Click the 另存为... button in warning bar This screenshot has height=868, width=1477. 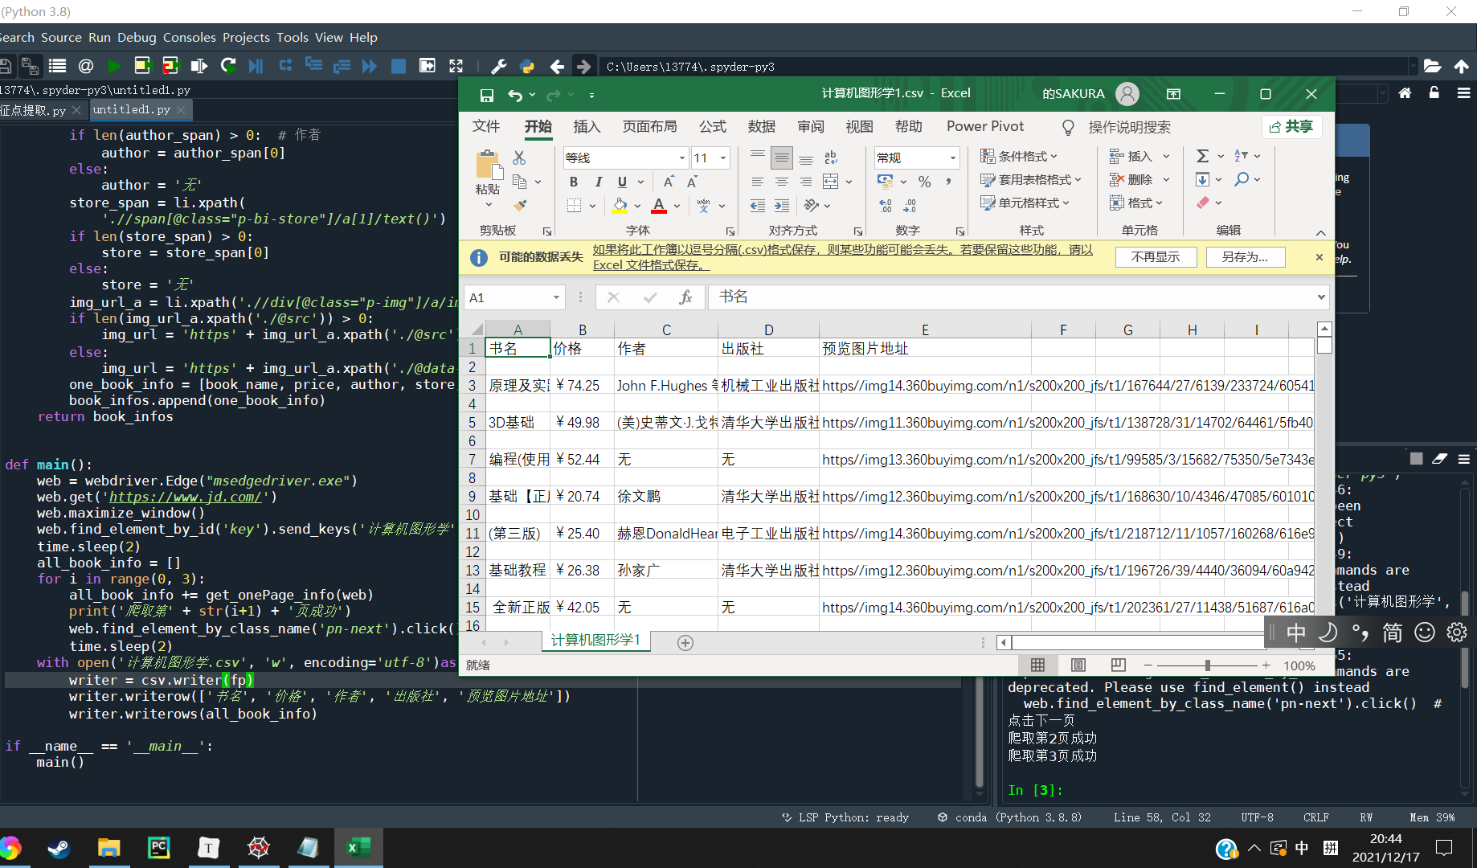pyautogui.click(x=1245, y=257)
